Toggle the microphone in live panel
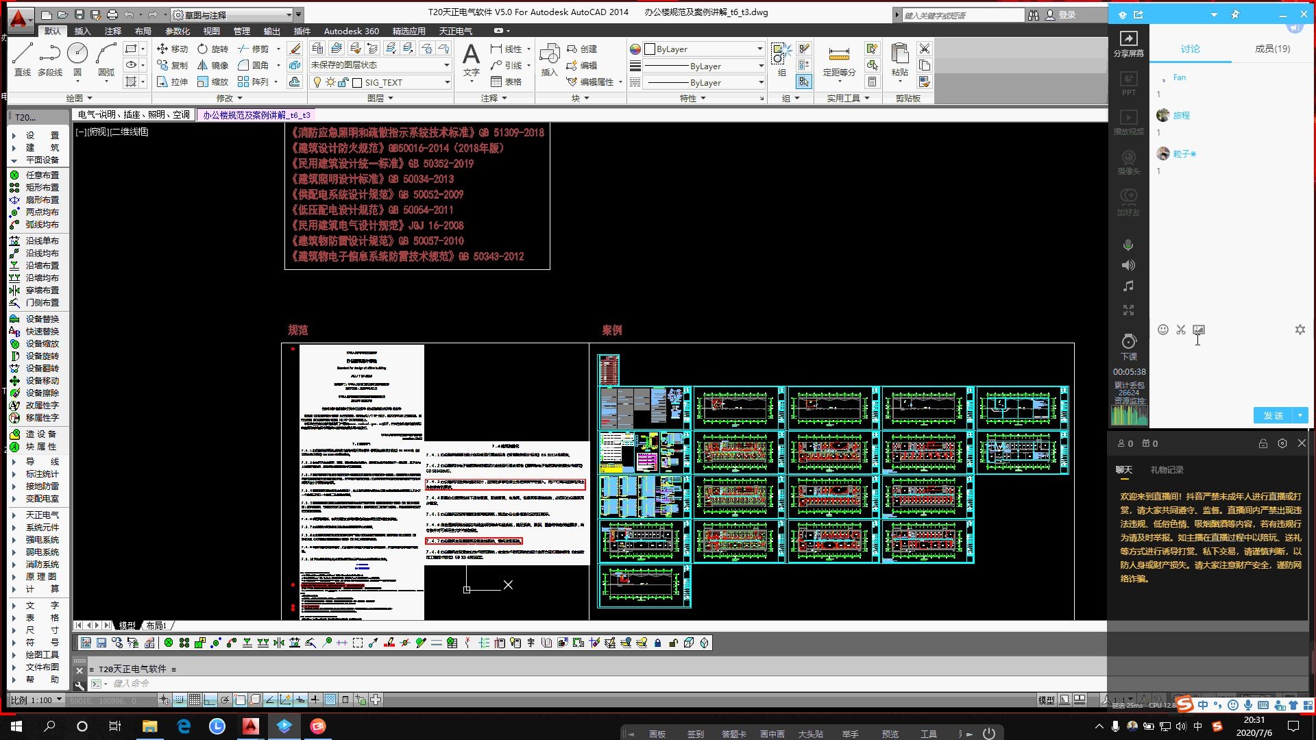The height and width of the screenshot is (740, 1316). point(1128,245)
